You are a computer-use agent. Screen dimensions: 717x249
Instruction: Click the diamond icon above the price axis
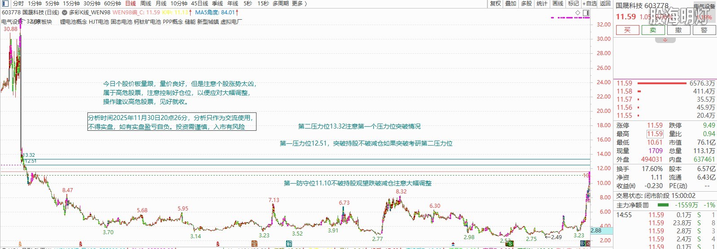(x=578, y=13)
